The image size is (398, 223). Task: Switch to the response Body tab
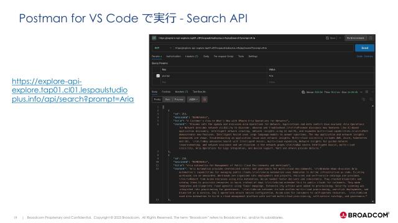[x=154, y=92]
